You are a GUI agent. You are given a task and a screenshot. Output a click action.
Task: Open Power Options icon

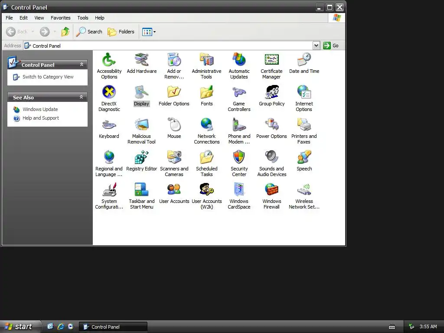coord(271,125)
